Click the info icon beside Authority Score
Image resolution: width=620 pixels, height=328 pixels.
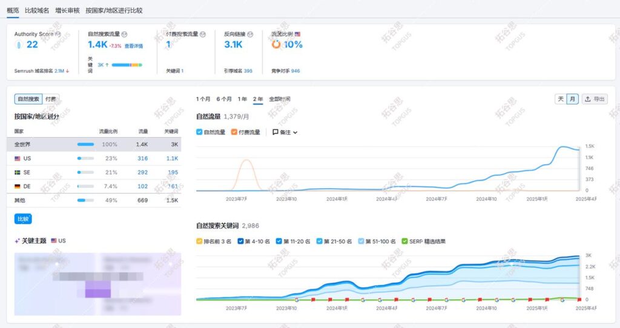click(58, 34)
